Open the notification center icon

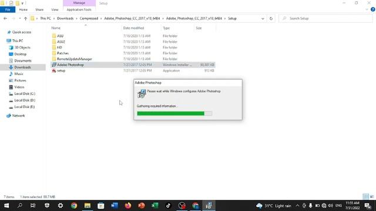tap(368, 206)
